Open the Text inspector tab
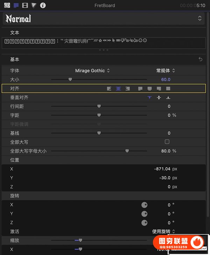This screenshot has width=210, height=255. click(16, 5)
